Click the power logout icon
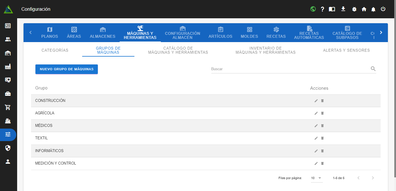This screenshot has width=396, height=191. pyautogui.click(x=383, y=9)
